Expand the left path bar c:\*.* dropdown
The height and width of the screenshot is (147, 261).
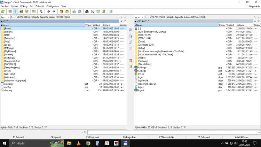tap(1, 21)
